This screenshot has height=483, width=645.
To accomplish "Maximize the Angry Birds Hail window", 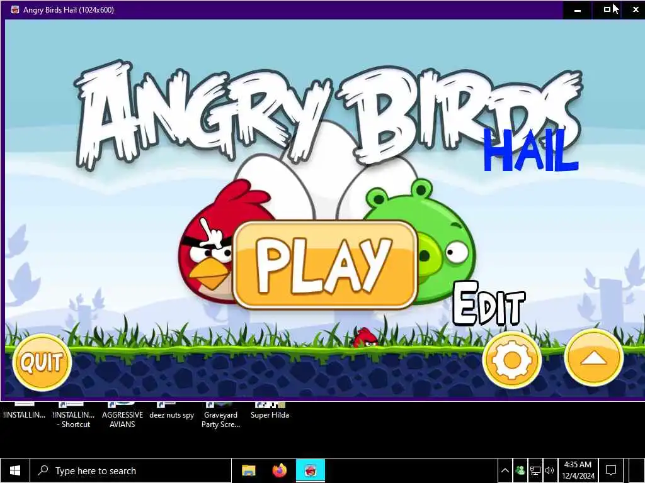I will point(607,10).
